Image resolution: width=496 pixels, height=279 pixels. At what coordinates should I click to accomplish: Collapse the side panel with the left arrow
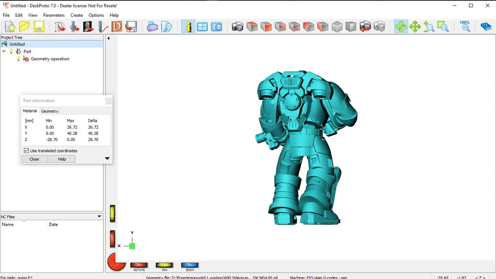pyautogui.click(x=108, y=38)
